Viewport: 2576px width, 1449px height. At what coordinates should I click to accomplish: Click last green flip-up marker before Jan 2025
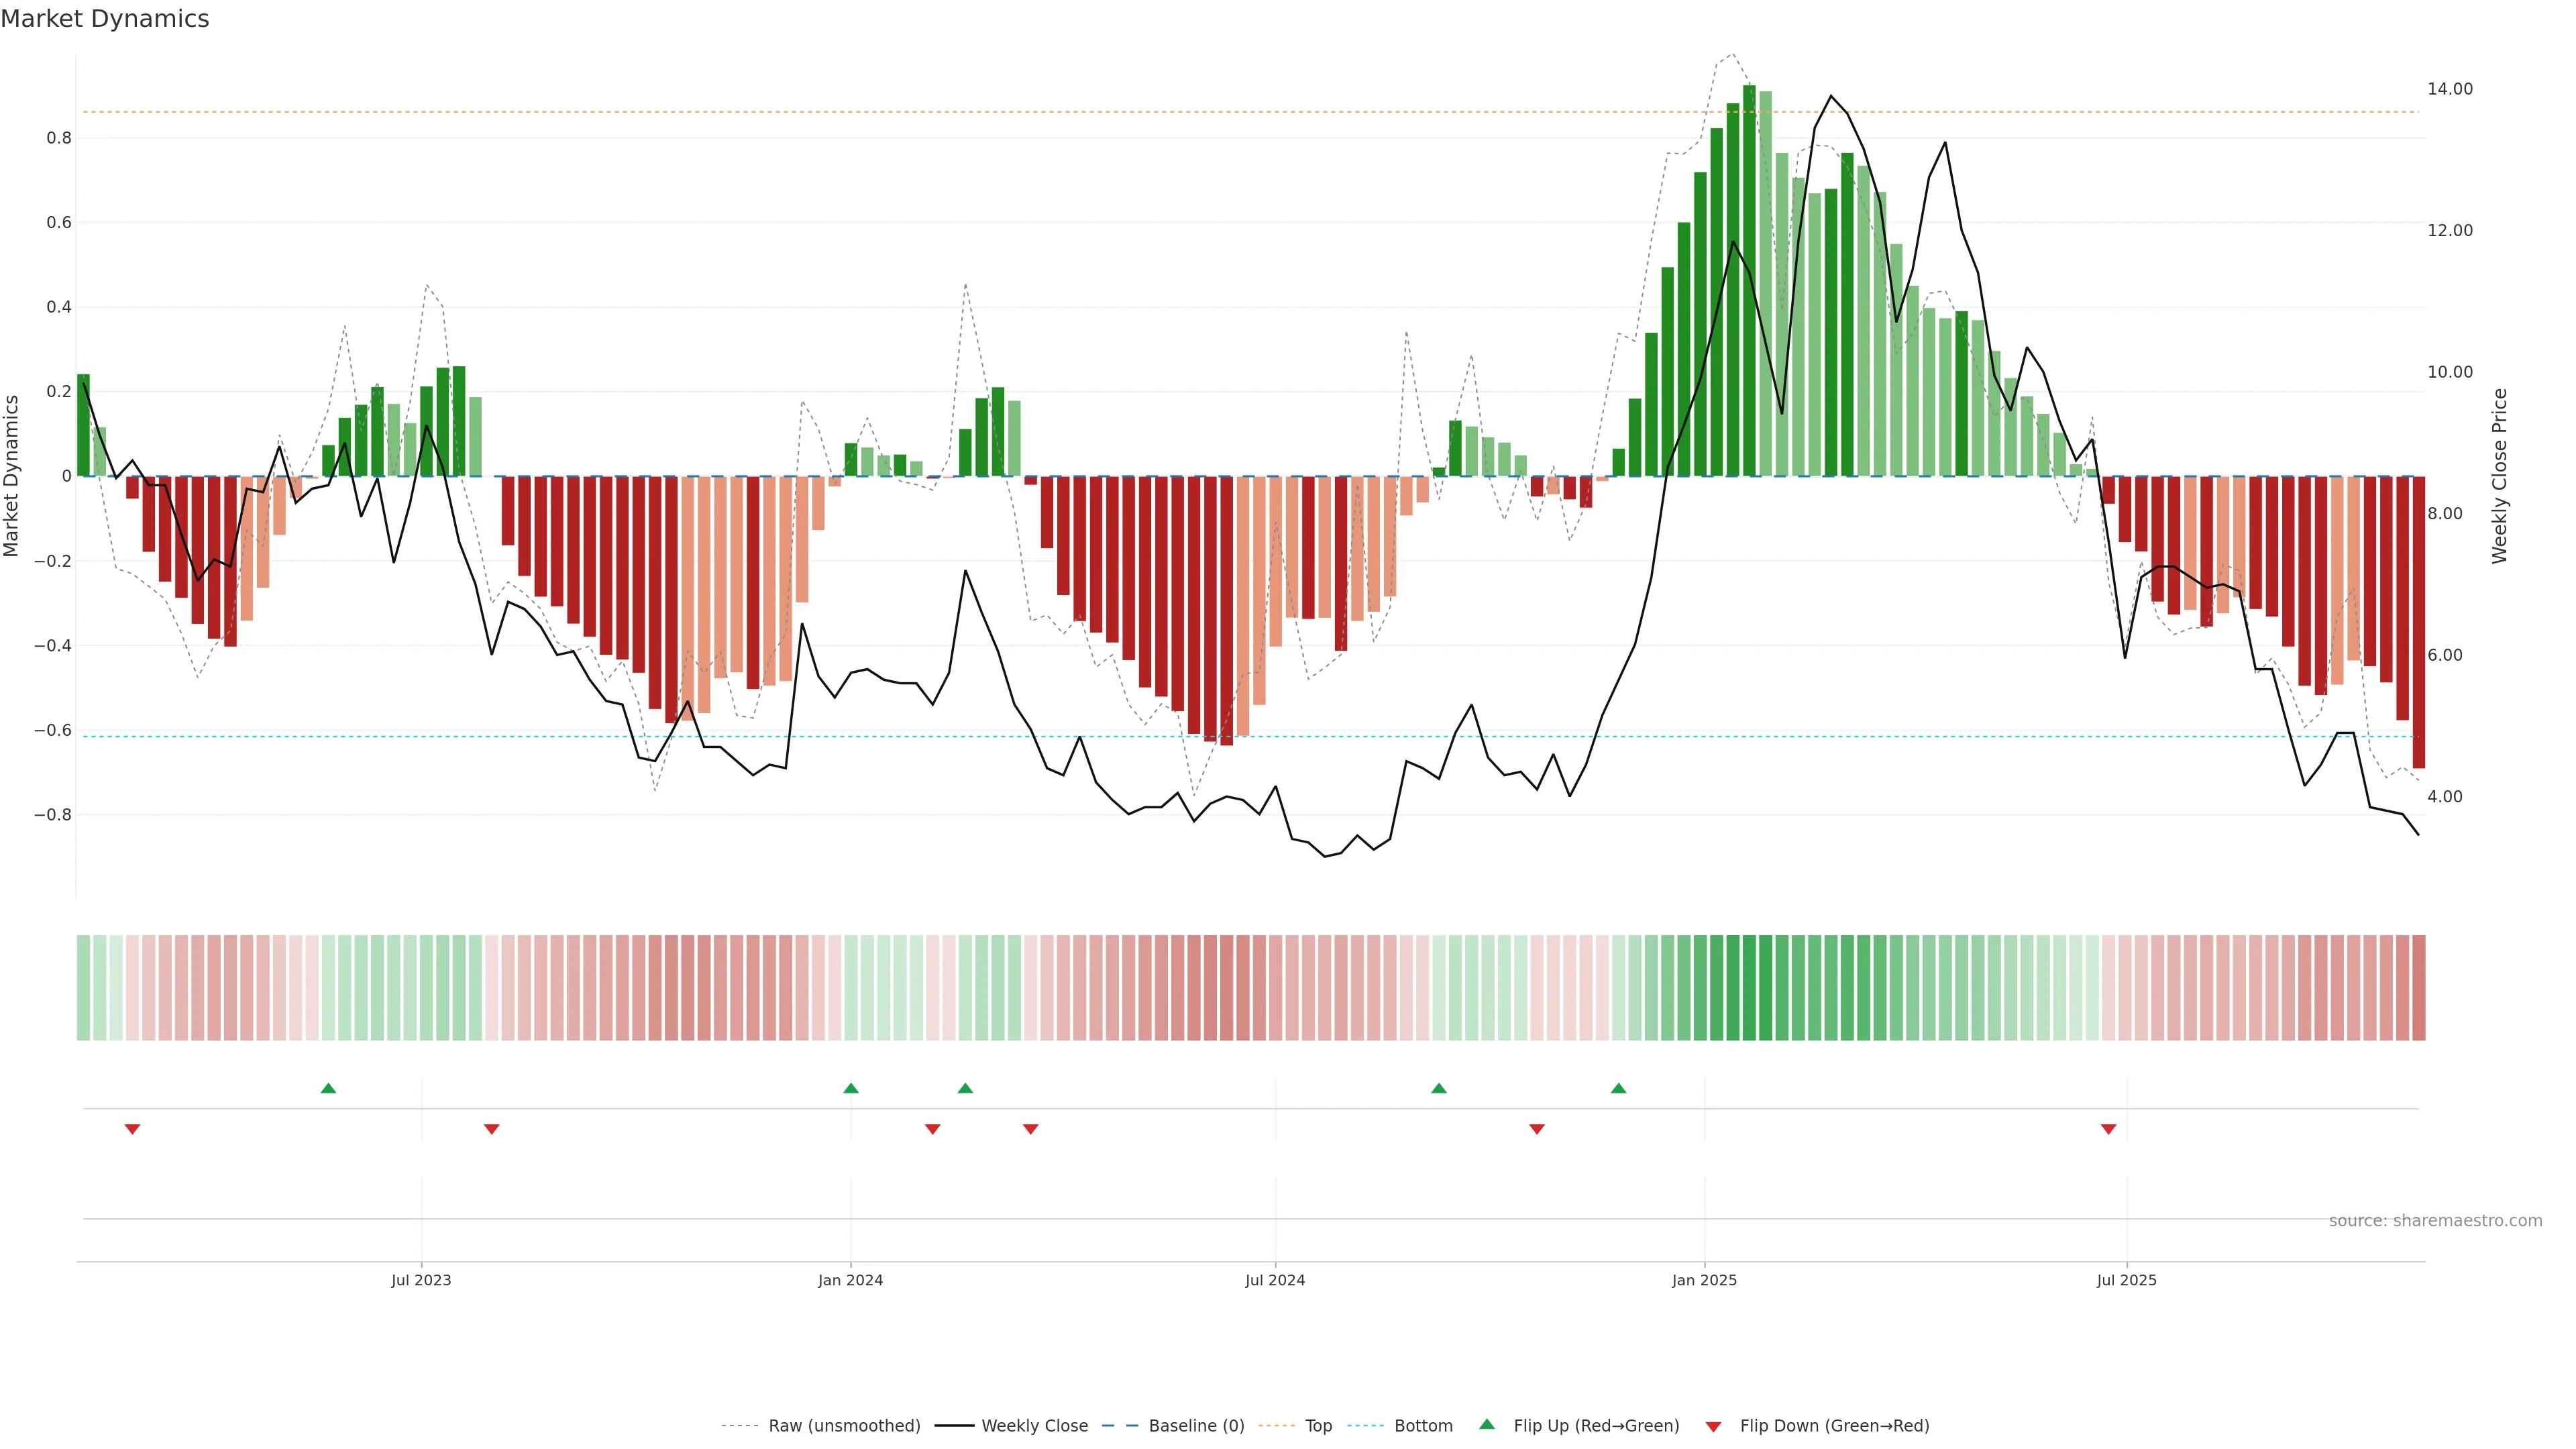tap(1618, 1088)
